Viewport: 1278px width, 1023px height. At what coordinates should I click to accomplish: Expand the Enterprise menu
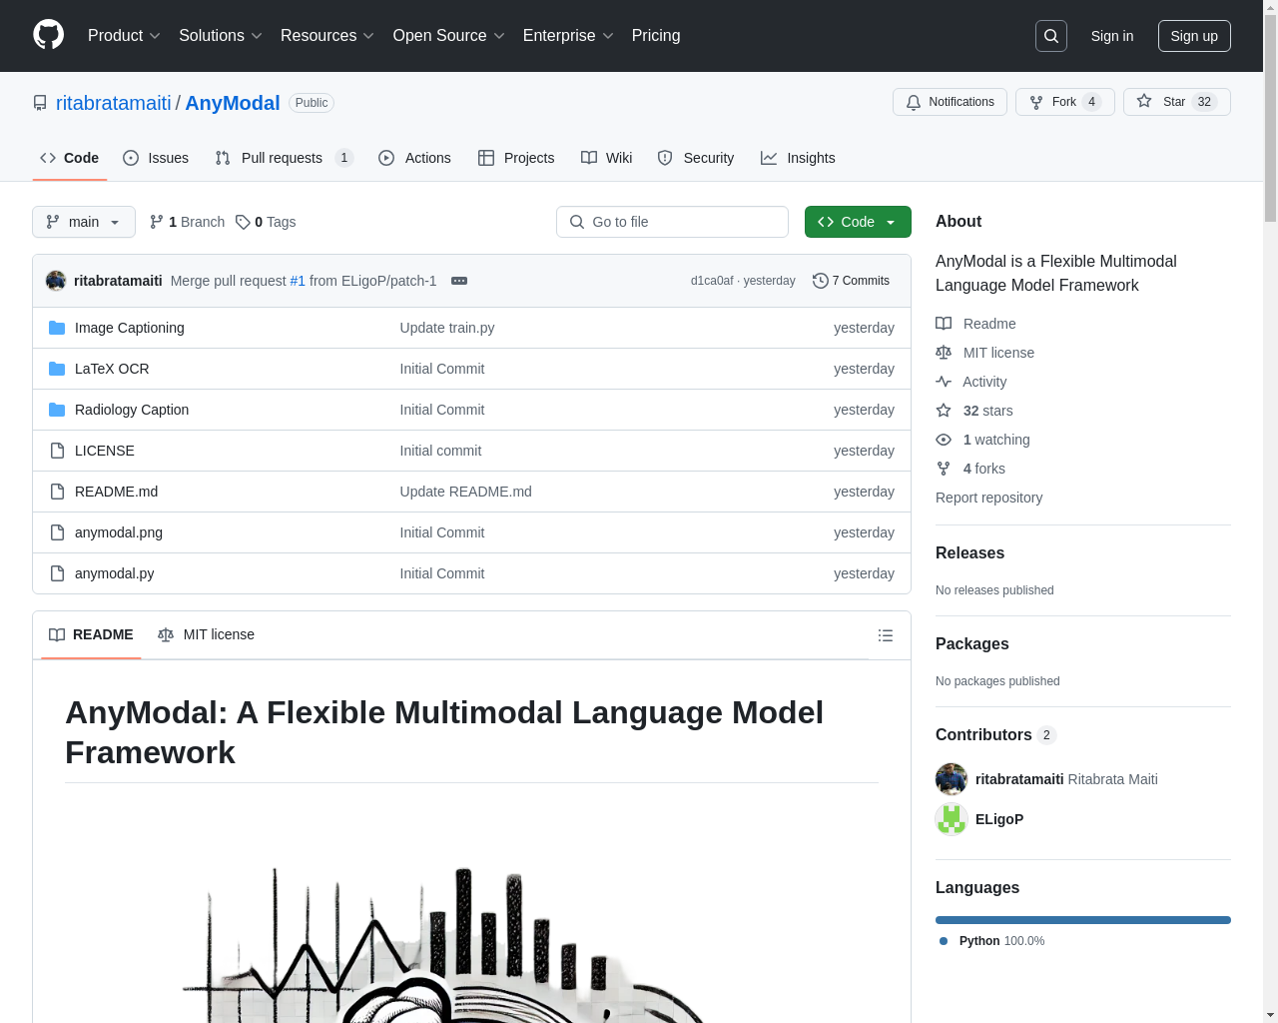pos(568,36)
